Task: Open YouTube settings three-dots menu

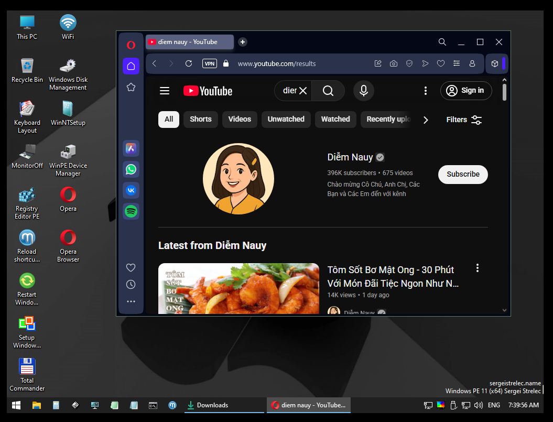Action: click(x=425, y=91)
